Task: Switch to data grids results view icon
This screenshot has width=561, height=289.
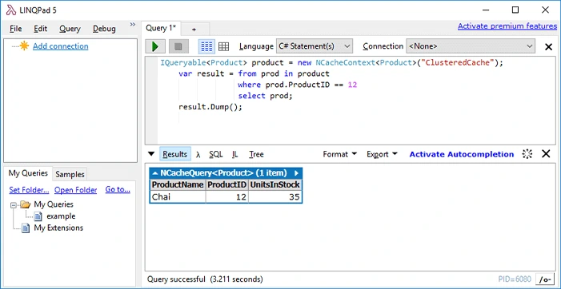Action: tap(223, 46)
